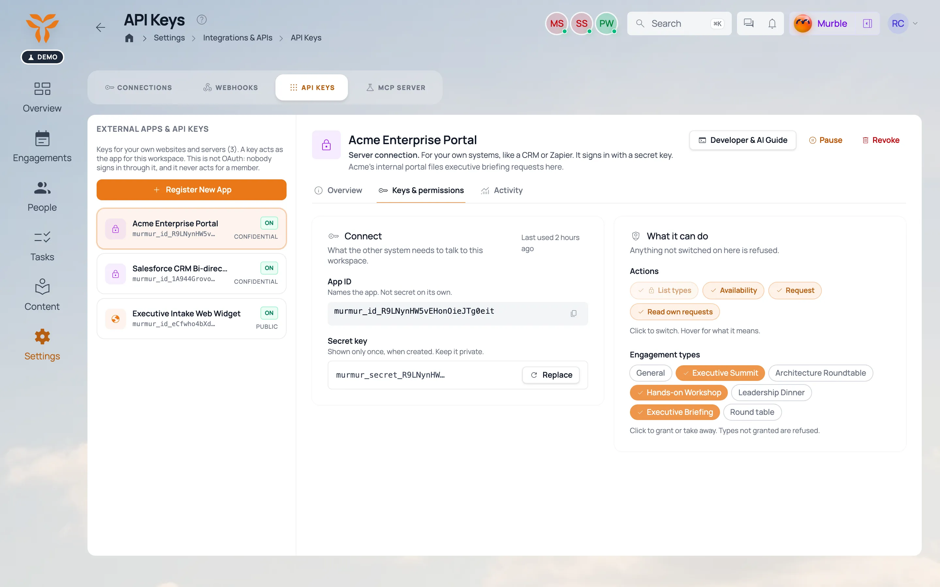The image size is (940, 587).
Task: Click the MS user avatar
Action: point(556,23)
